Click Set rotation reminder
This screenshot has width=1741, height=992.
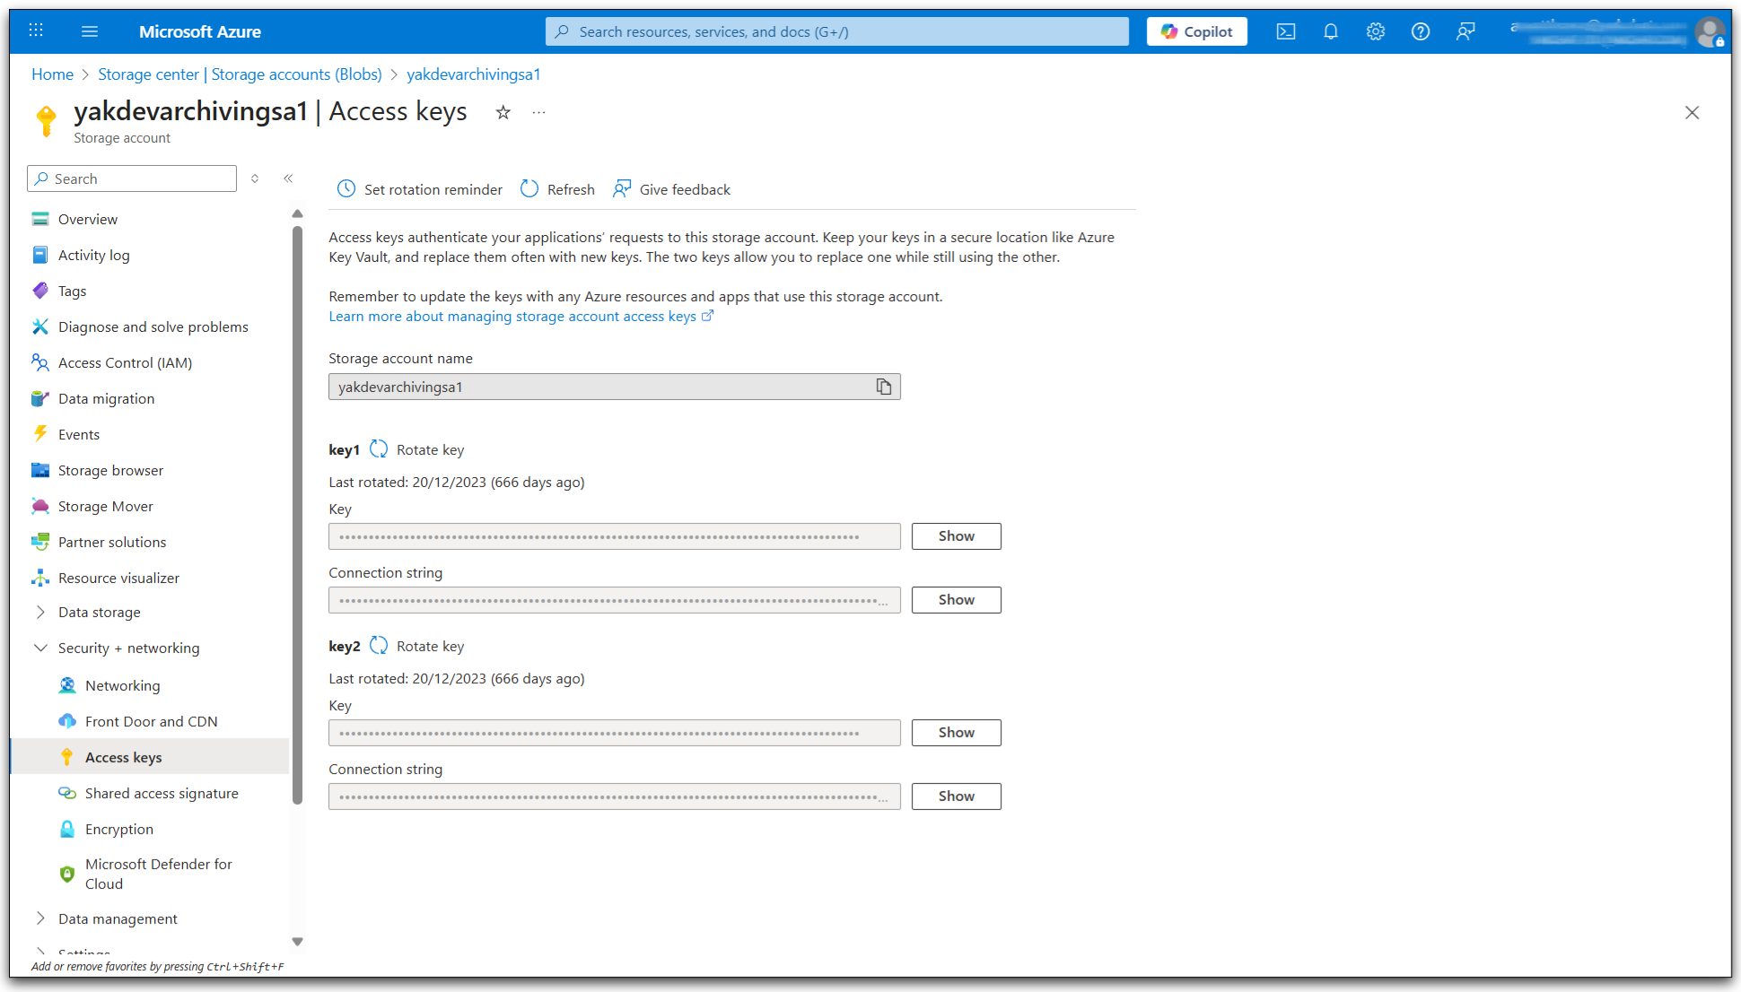419,189
